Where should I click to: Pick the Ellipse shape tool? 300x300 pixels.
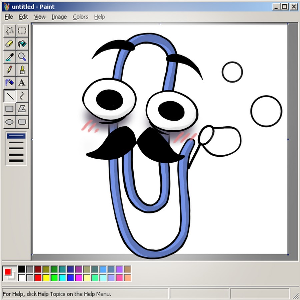pyautogui.click(x=10, y=122)
